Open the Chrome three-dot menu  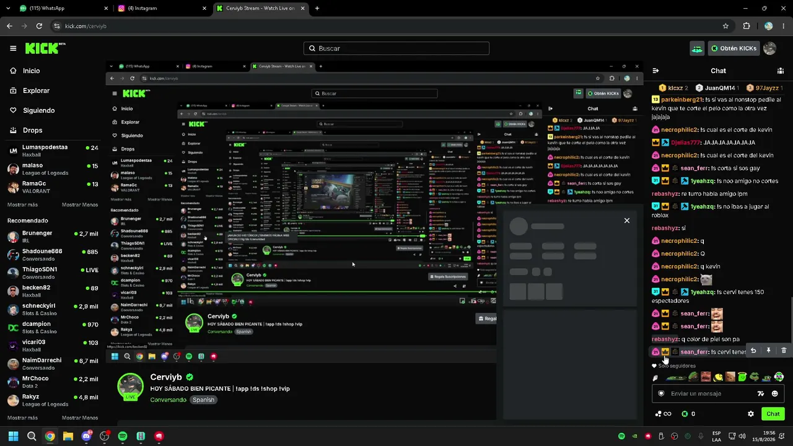coord(783,26)
